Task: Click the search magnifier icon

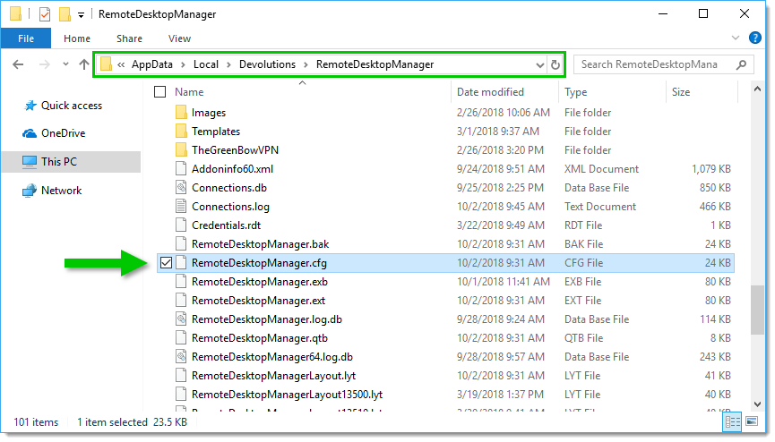Action: [741, 64]
